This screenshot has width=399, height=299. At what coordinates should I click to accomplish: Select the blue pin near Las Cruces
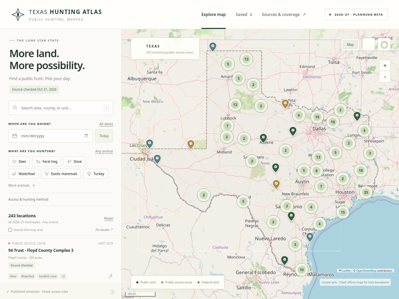pos(150,144)
